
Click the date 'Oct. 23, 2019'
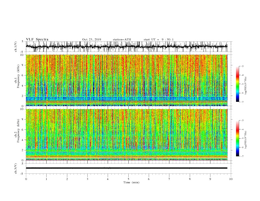(92, 39)
